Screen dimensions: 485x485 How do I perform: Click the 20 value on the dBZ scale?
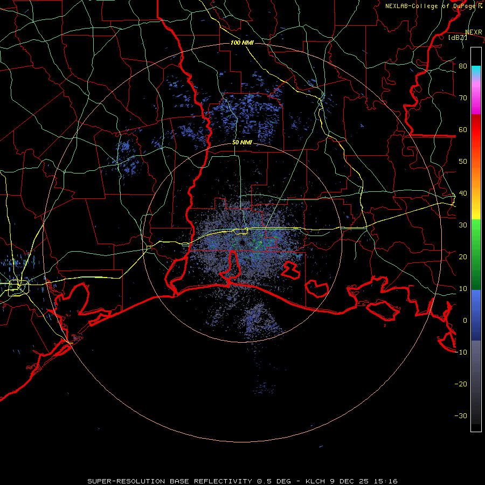pyautogui.click(x=463, y=257)
